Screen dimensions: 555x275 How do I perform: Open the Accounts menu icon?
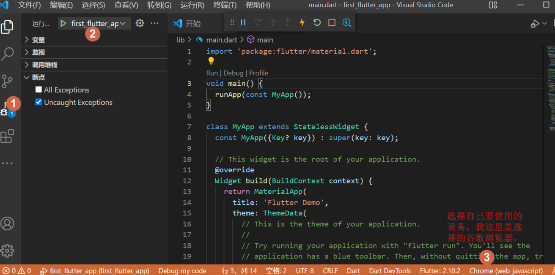(x=7, y=223)
